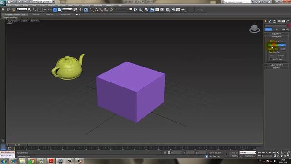
Task: Open the Working reference coordinate dropdown
Action: (x=67, y=9)
